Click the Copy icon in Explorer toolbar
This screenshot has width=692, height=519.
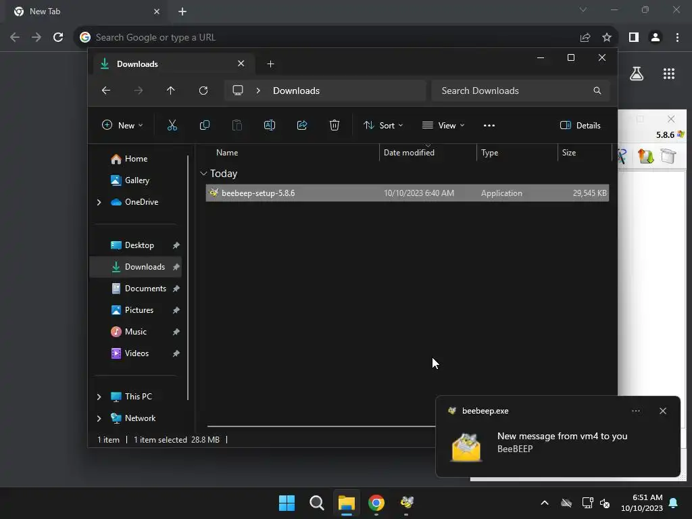point(205,125)
